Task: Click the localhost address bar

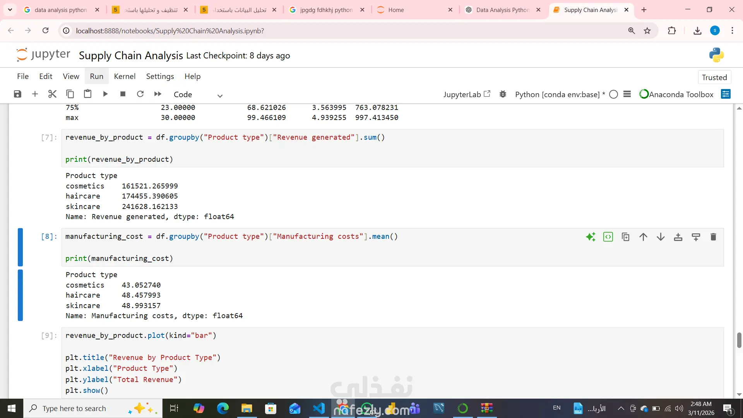Action: (348, 31)
